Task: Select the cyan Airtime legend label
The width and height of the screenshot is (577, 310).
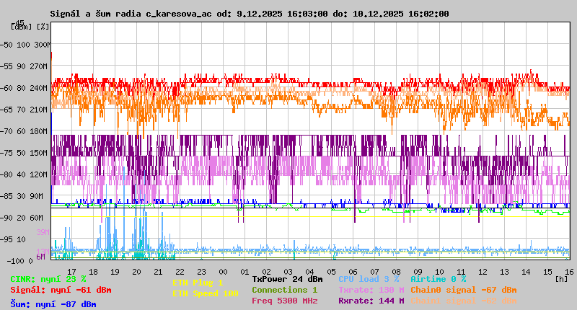Action: [x=438, y=278]
